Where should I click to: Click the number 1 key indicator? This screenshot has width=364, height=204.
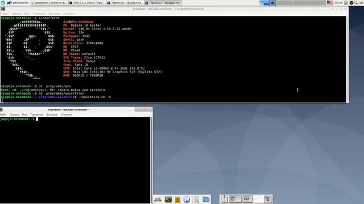click(x=268, y=199)
